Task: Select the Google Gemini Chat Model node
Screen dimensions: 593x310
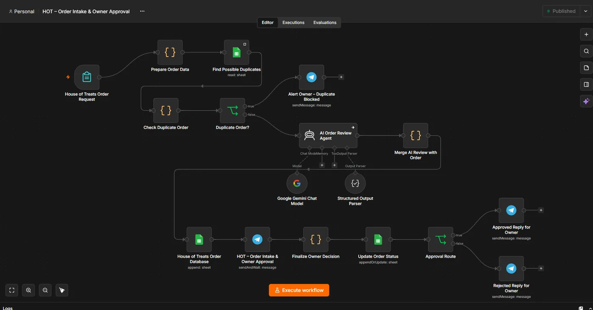Action: click(297, 183)
